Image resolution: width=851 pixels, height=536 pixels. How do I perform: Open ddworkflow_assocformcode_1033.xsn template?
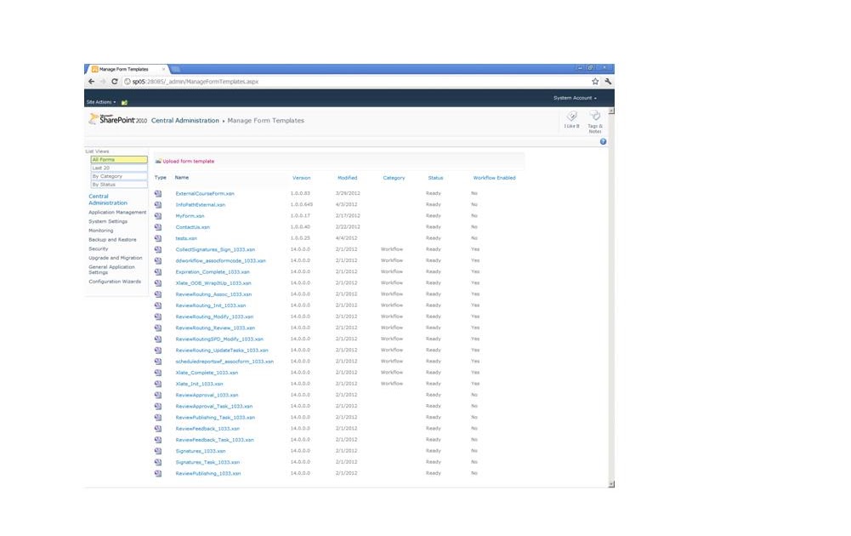point(220,261)
